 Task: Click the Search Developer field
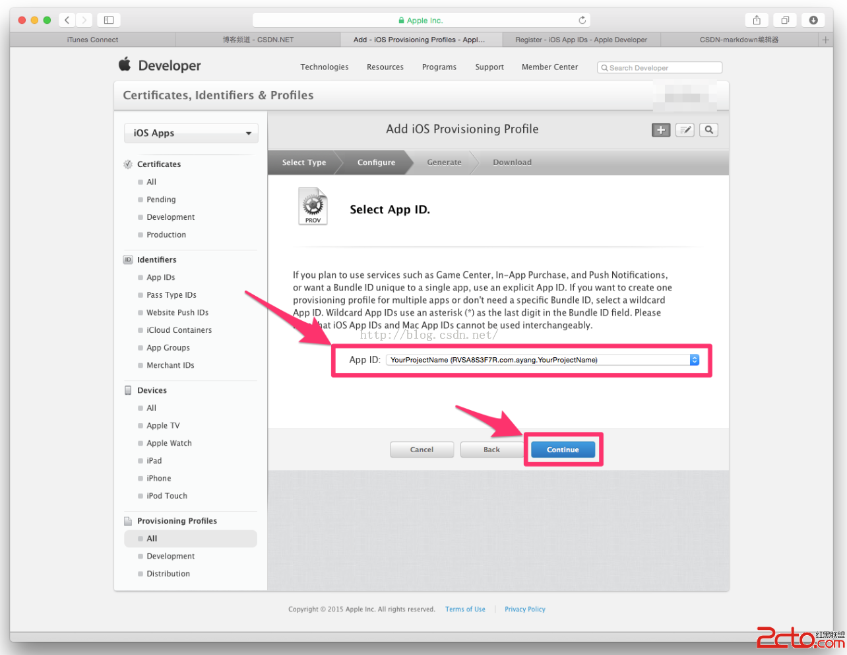[x=660, y=67]
